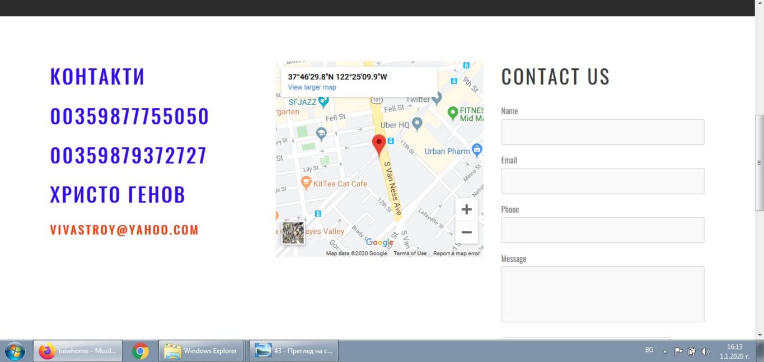Open the map Terms of Use link
The height and width of the screenshot is (362, 764).
(x=410, y=253)
